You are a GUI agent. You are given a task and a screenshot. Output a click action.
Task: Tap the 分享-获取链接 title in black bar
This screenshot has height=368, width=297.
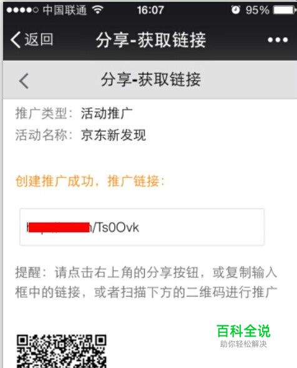(x=151, y=40)
